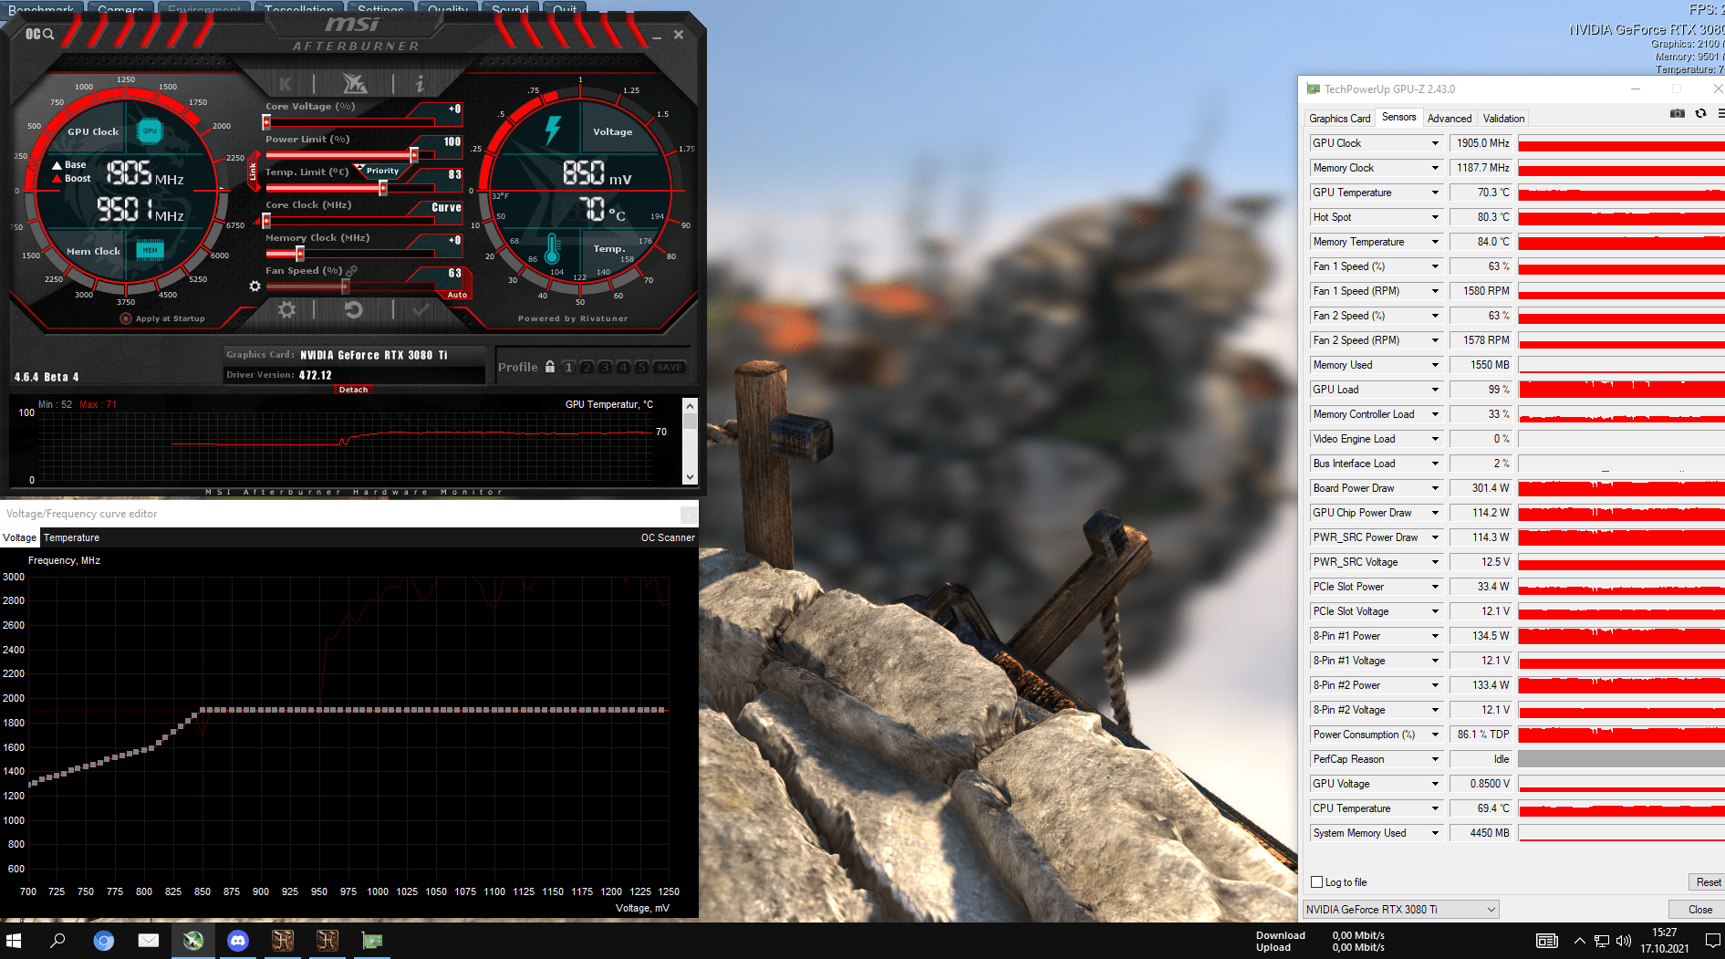
Task: Open the OC Scanner search icon in Afterburner
Action: tap(39, 34)
